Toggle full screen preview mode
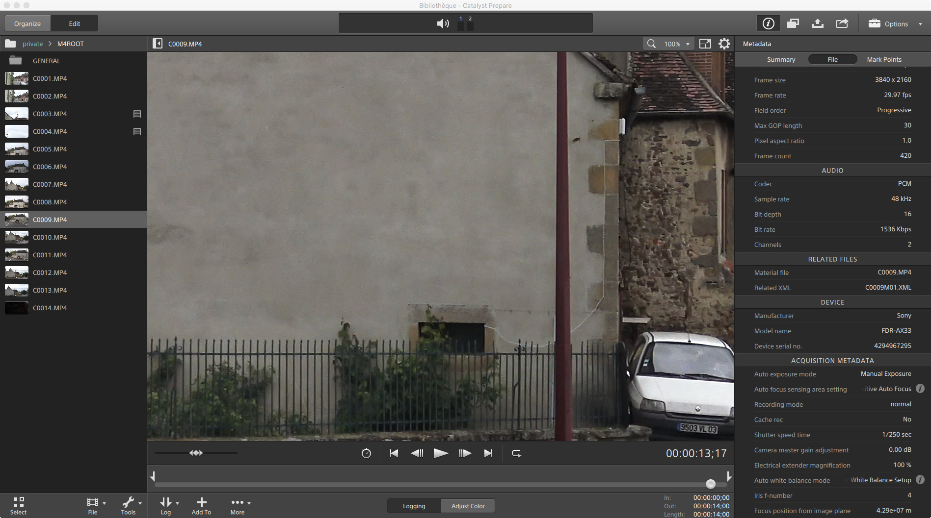This screenshot has width=931, height=518. click(x=705, y=44)
